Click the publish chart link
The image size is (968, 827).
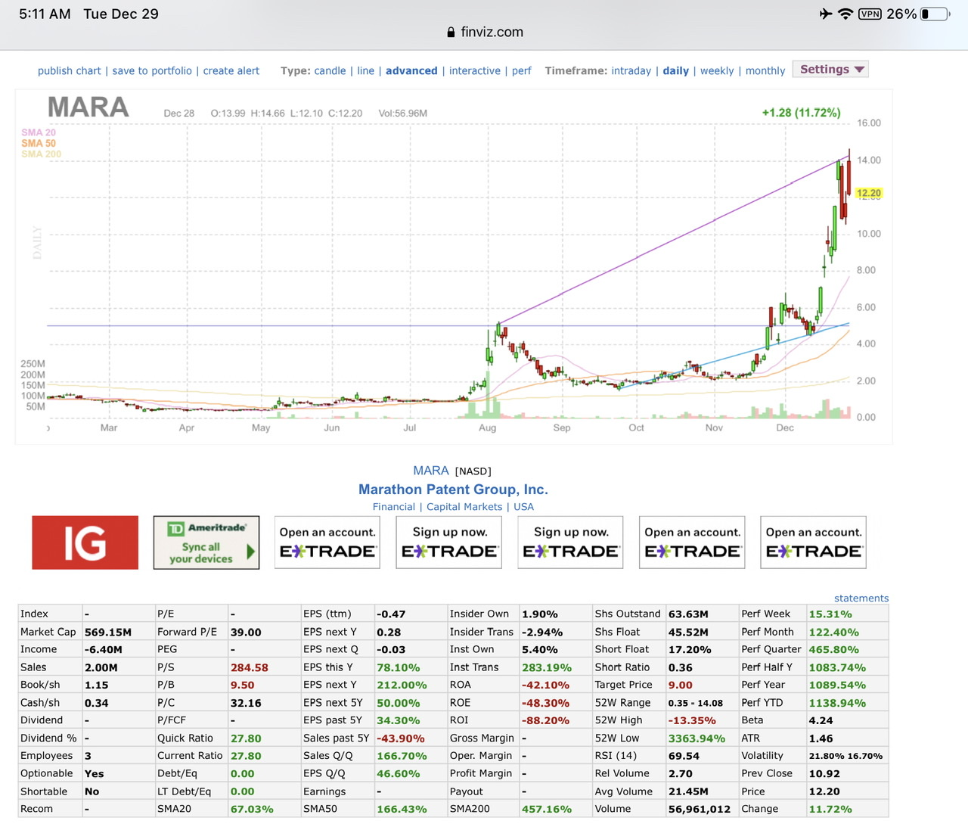[x=69, y=70]
